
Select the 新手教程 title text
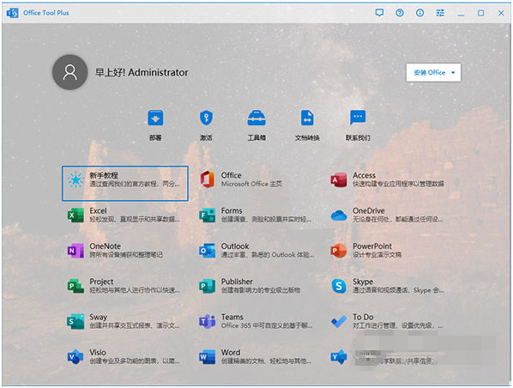click(x=104, y=175)
